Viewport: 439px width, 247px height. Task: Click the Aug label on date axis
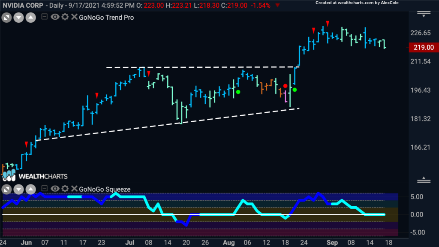coord(229,243)
